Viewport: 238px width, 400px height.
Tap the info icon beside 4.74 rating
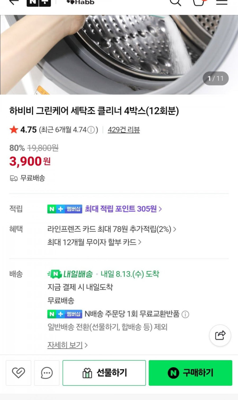pyautogui.click(x=91, y=130)
